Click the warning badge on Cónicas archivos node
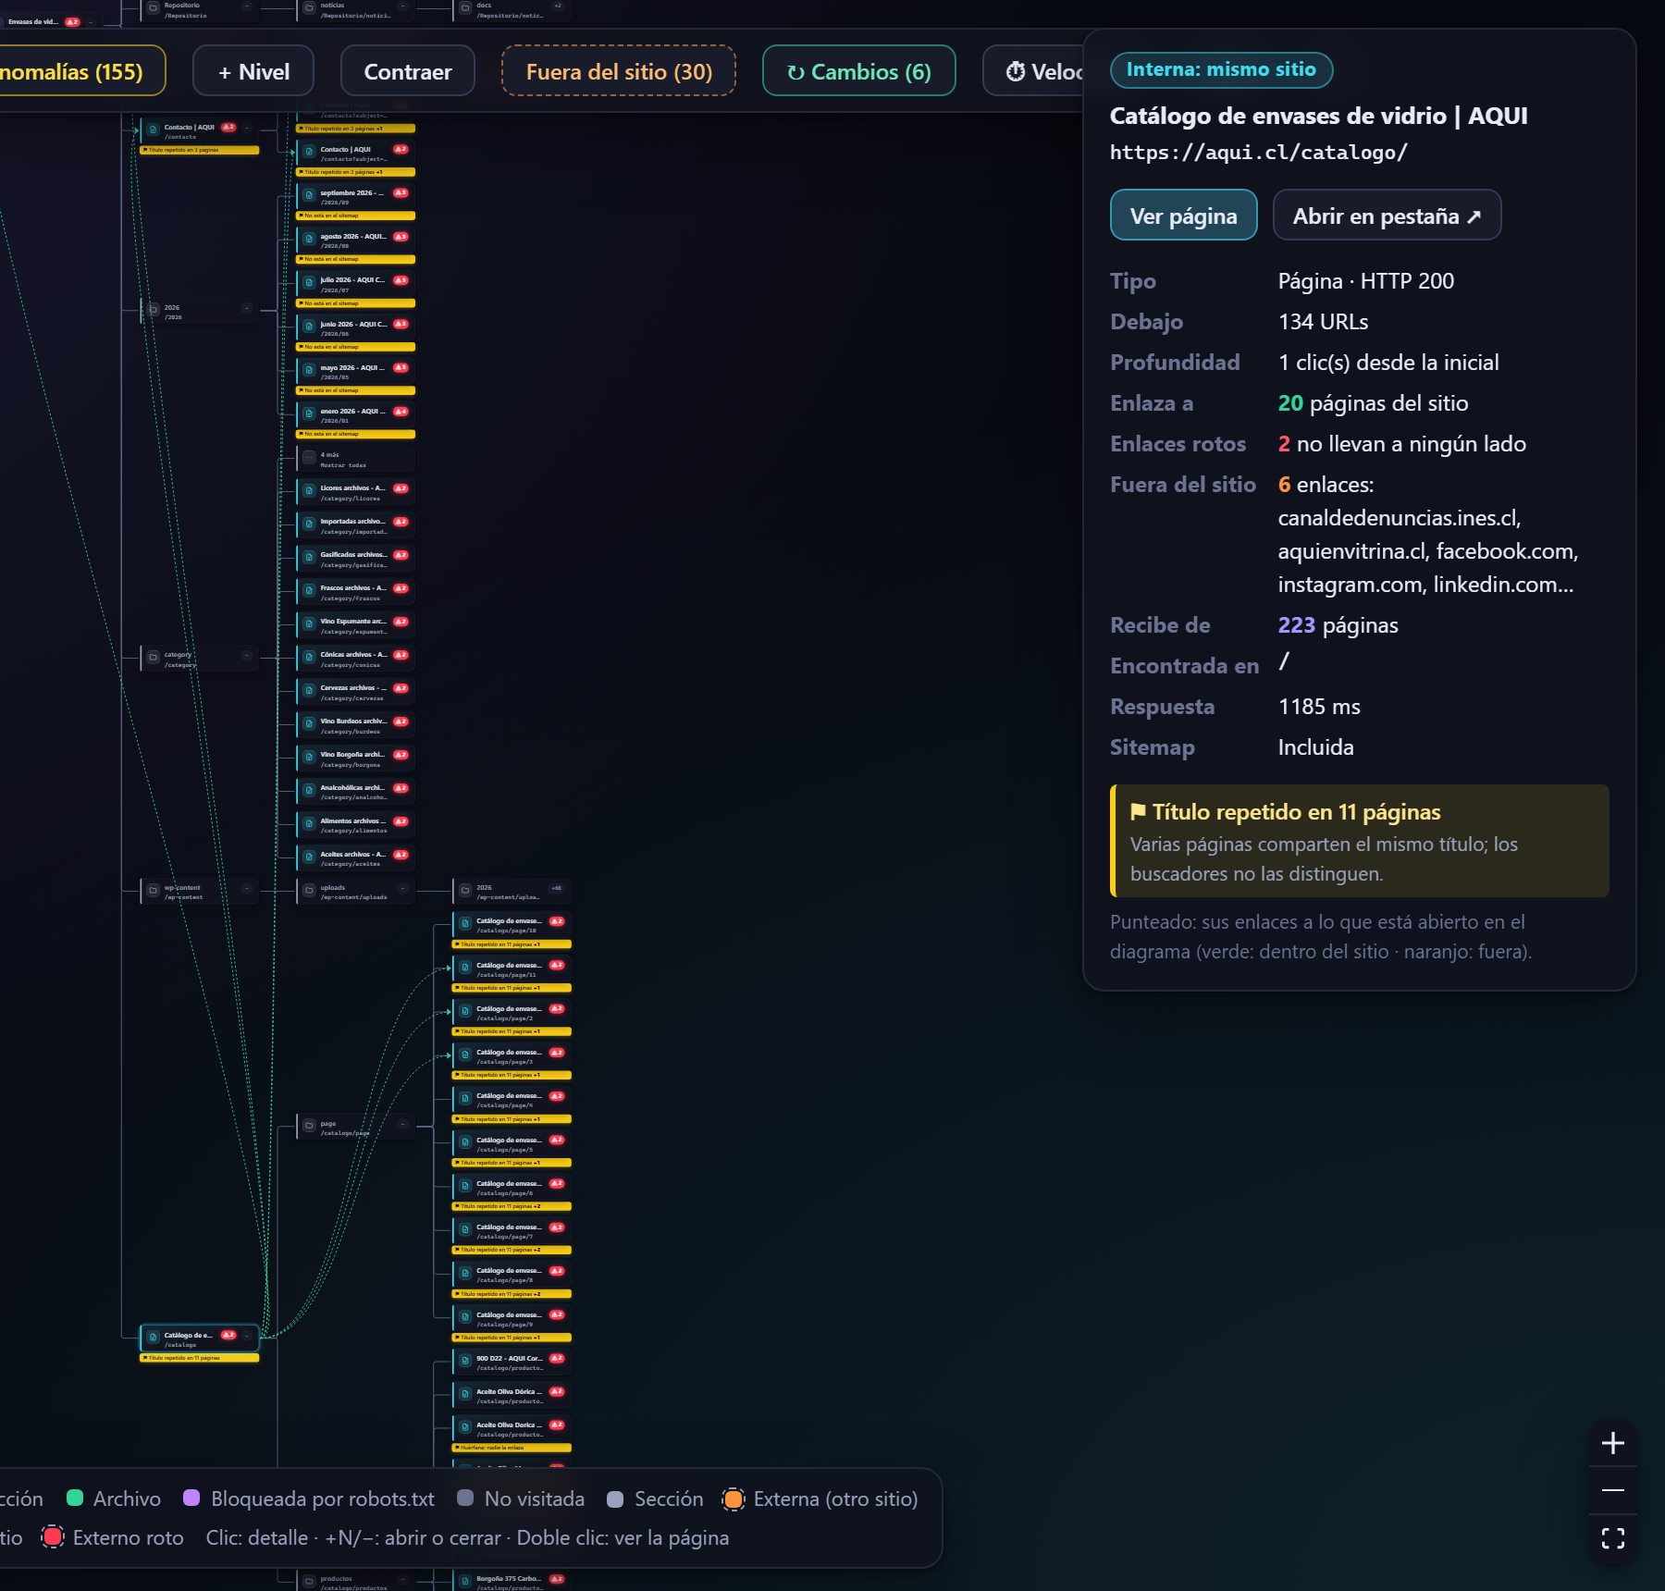The width and height of the screenshot is (1665, 1591). click(x=401, y=655)
